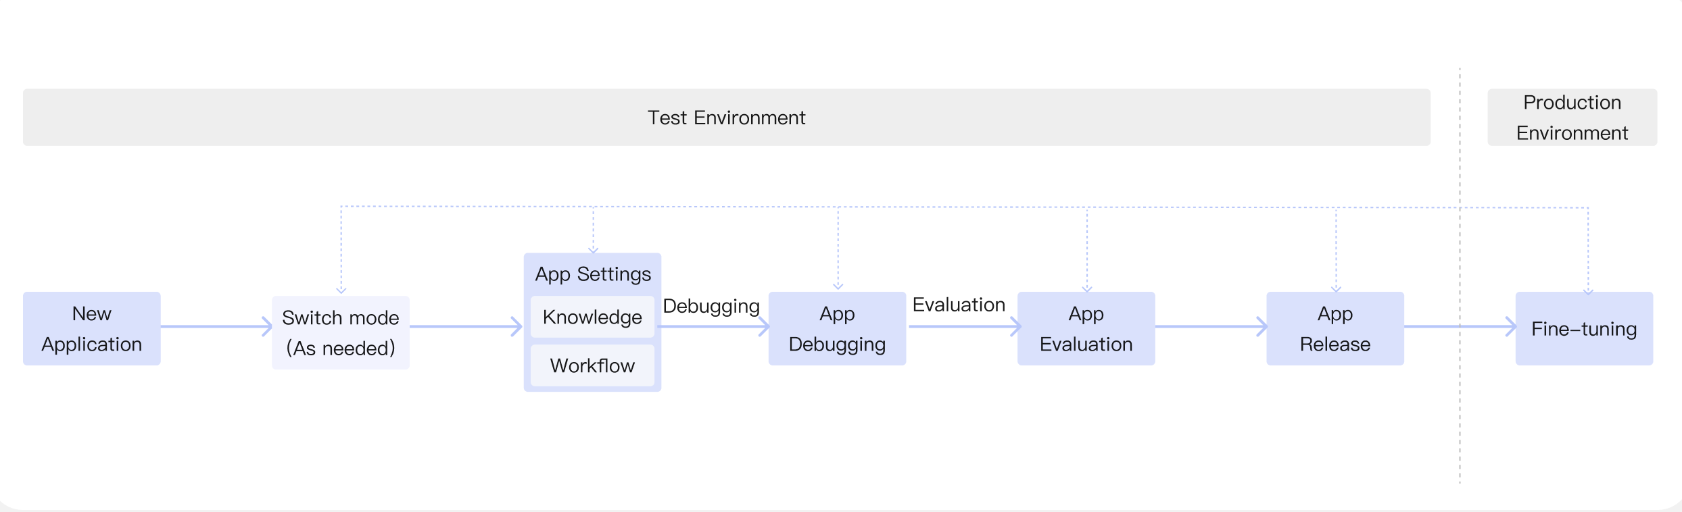
Task: Click arrow between Switch mode and App Settings
Action: tap(466, 327)
